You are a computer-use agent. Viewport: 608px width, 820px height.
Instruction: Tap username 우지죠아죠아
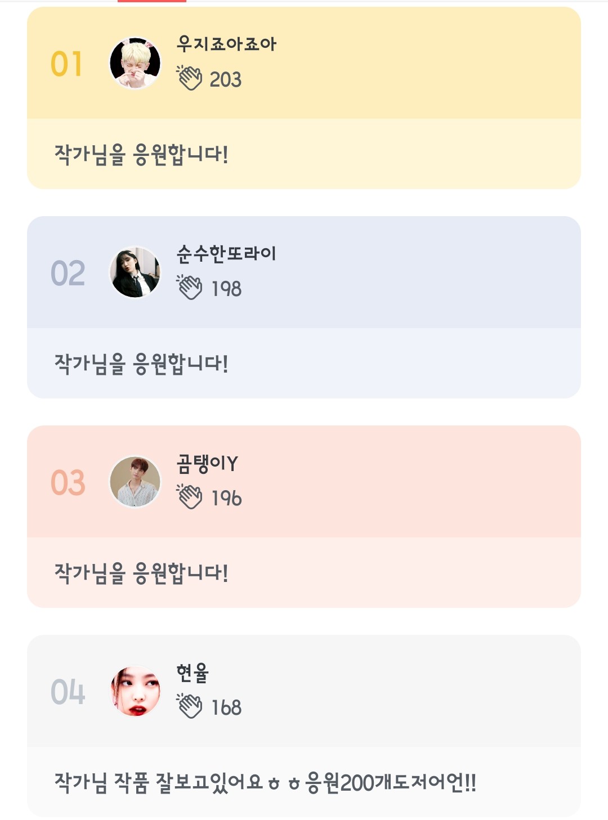click(x=226, y=44)
